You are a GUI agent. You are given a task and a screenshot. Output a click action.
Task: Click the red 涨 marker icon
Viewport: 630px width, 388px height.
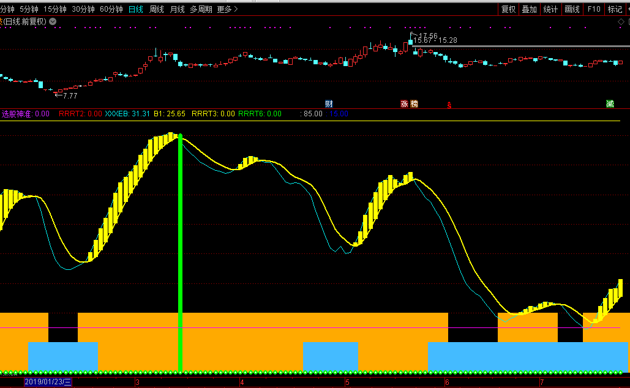click(x=404, y=104)
